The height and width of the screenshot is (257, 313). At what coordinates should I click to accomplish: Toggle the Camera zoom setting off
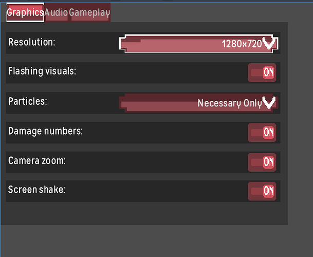pyautogui.click(x=262, y=162)
